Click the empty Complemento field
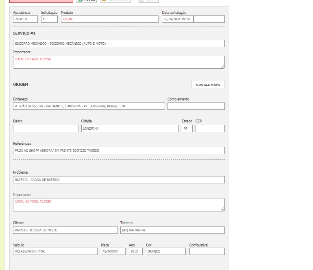The width and height of the screenshot is (313, 270). tap(196, 106)
